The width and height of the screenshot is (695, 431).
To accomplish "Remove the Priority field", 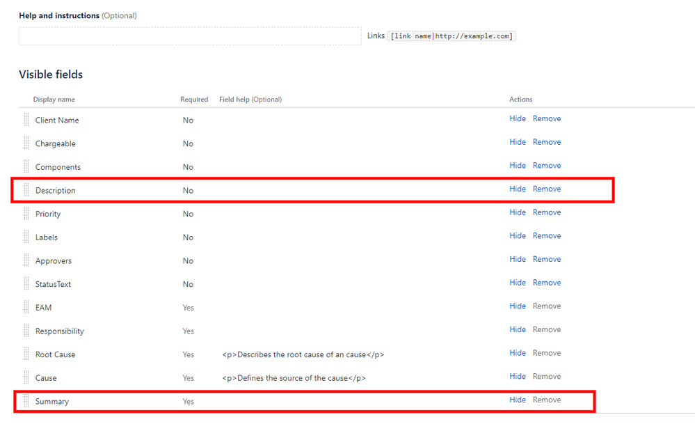I will click(x=547, y=212).
